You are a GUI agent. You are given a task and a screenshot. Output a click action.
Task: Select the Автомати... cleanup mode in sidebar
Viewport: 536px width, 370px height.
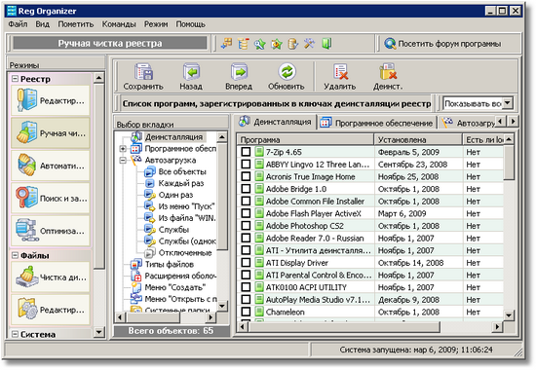click(51, 166)
